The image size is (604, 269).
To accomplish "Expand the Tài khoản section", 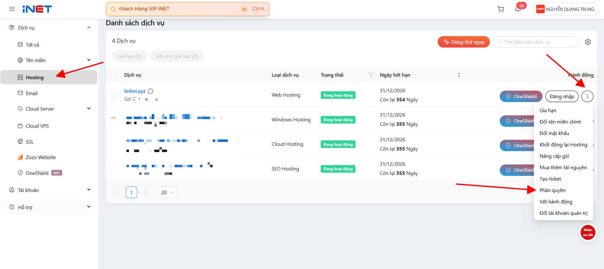I will (89, 190).
